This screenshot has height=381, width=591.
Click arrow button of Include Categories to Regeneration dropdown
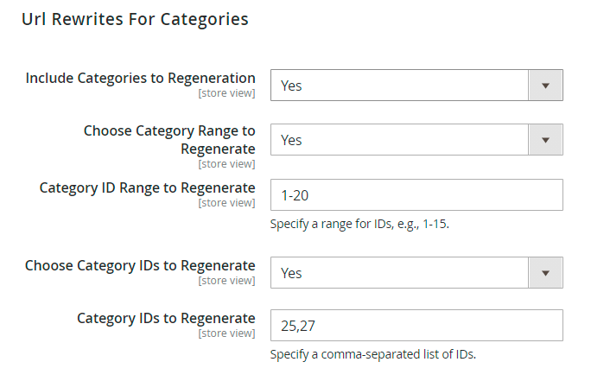[545, 86]
